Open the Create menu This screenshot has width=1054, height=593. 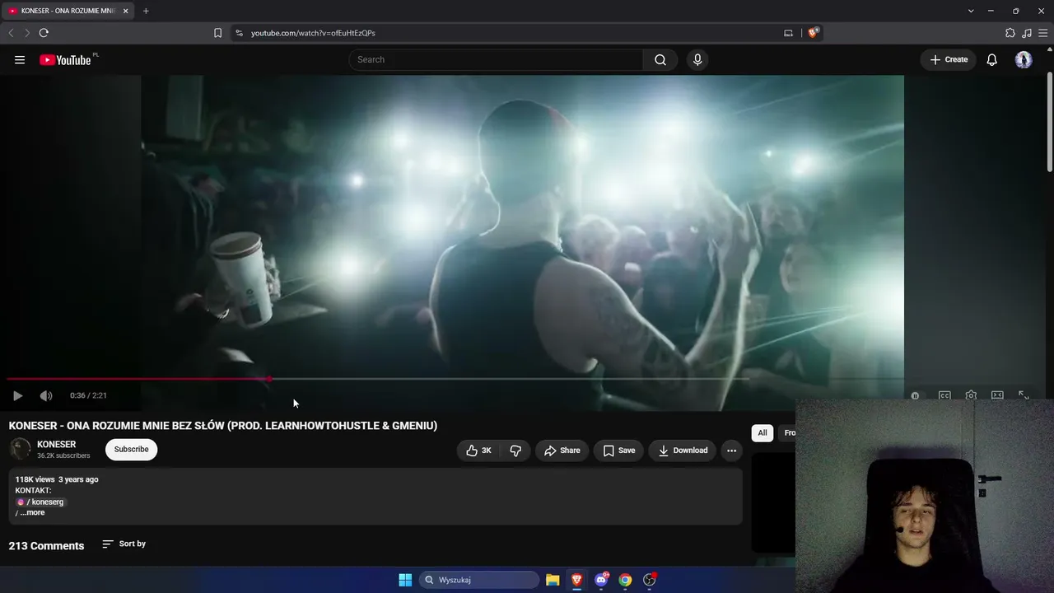[x=949, y=59]
